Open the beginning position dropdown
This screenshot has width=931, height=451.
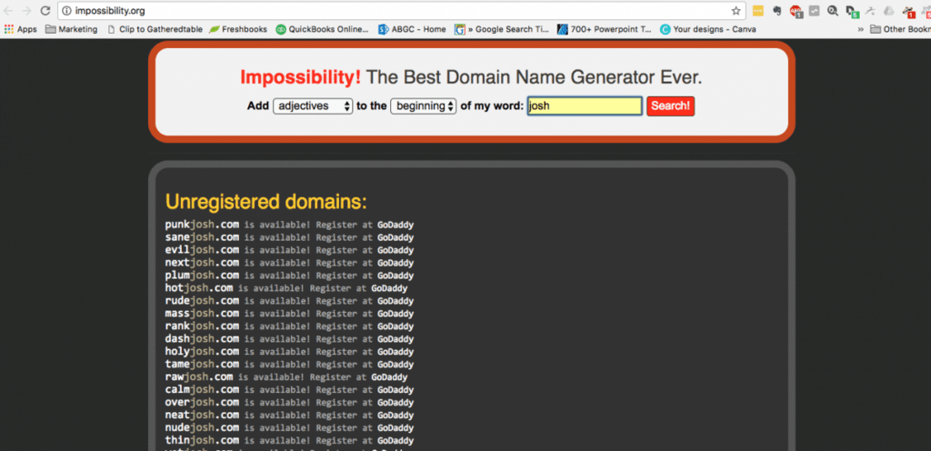(x=424, y=106)
